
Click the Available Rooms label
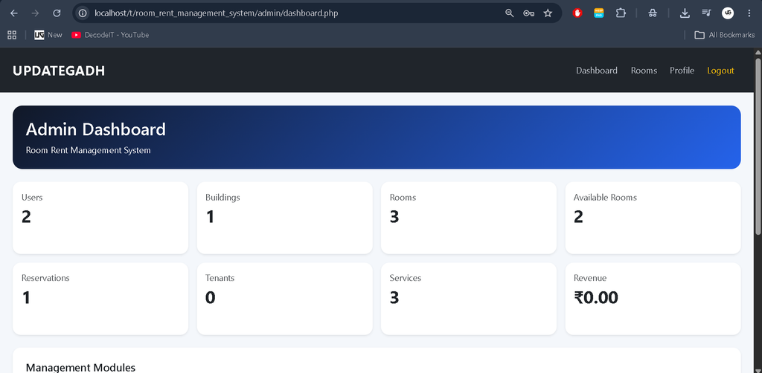click(x=605, y=198)
